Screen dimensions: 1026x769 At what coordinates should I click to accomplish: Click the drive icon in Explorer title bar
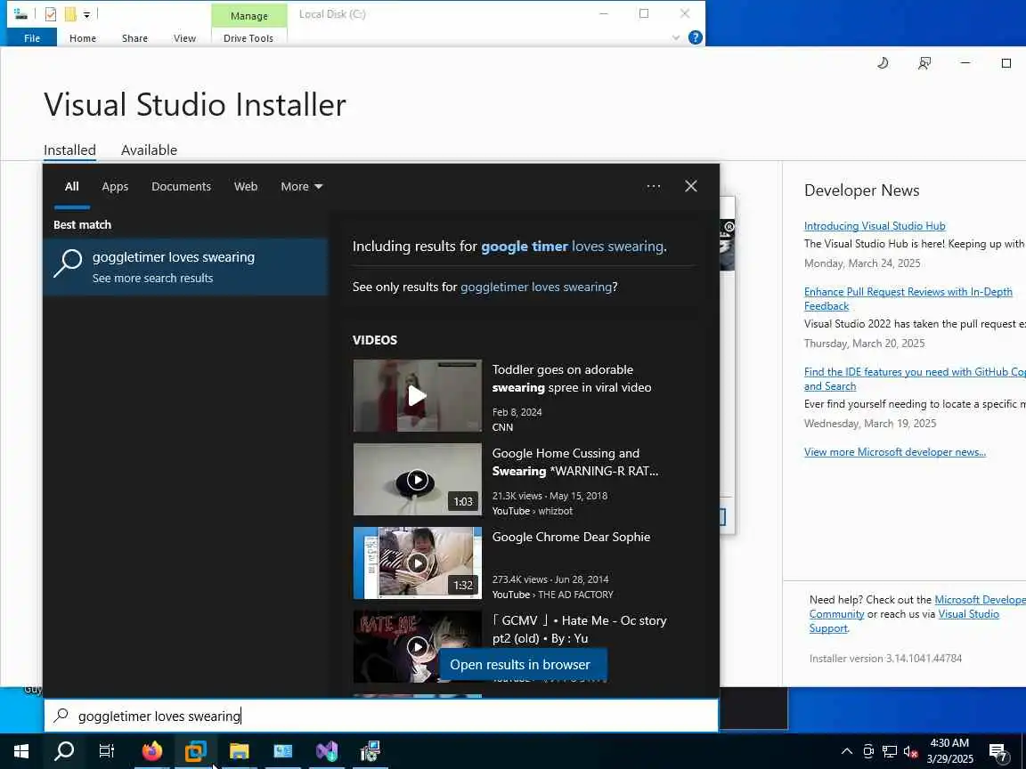(20, 13)
